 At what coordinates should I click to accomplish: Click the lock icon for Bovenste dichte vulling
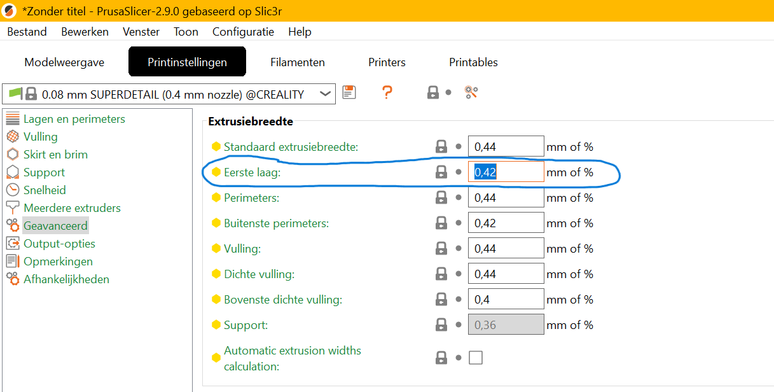click(x=441, y=299)
